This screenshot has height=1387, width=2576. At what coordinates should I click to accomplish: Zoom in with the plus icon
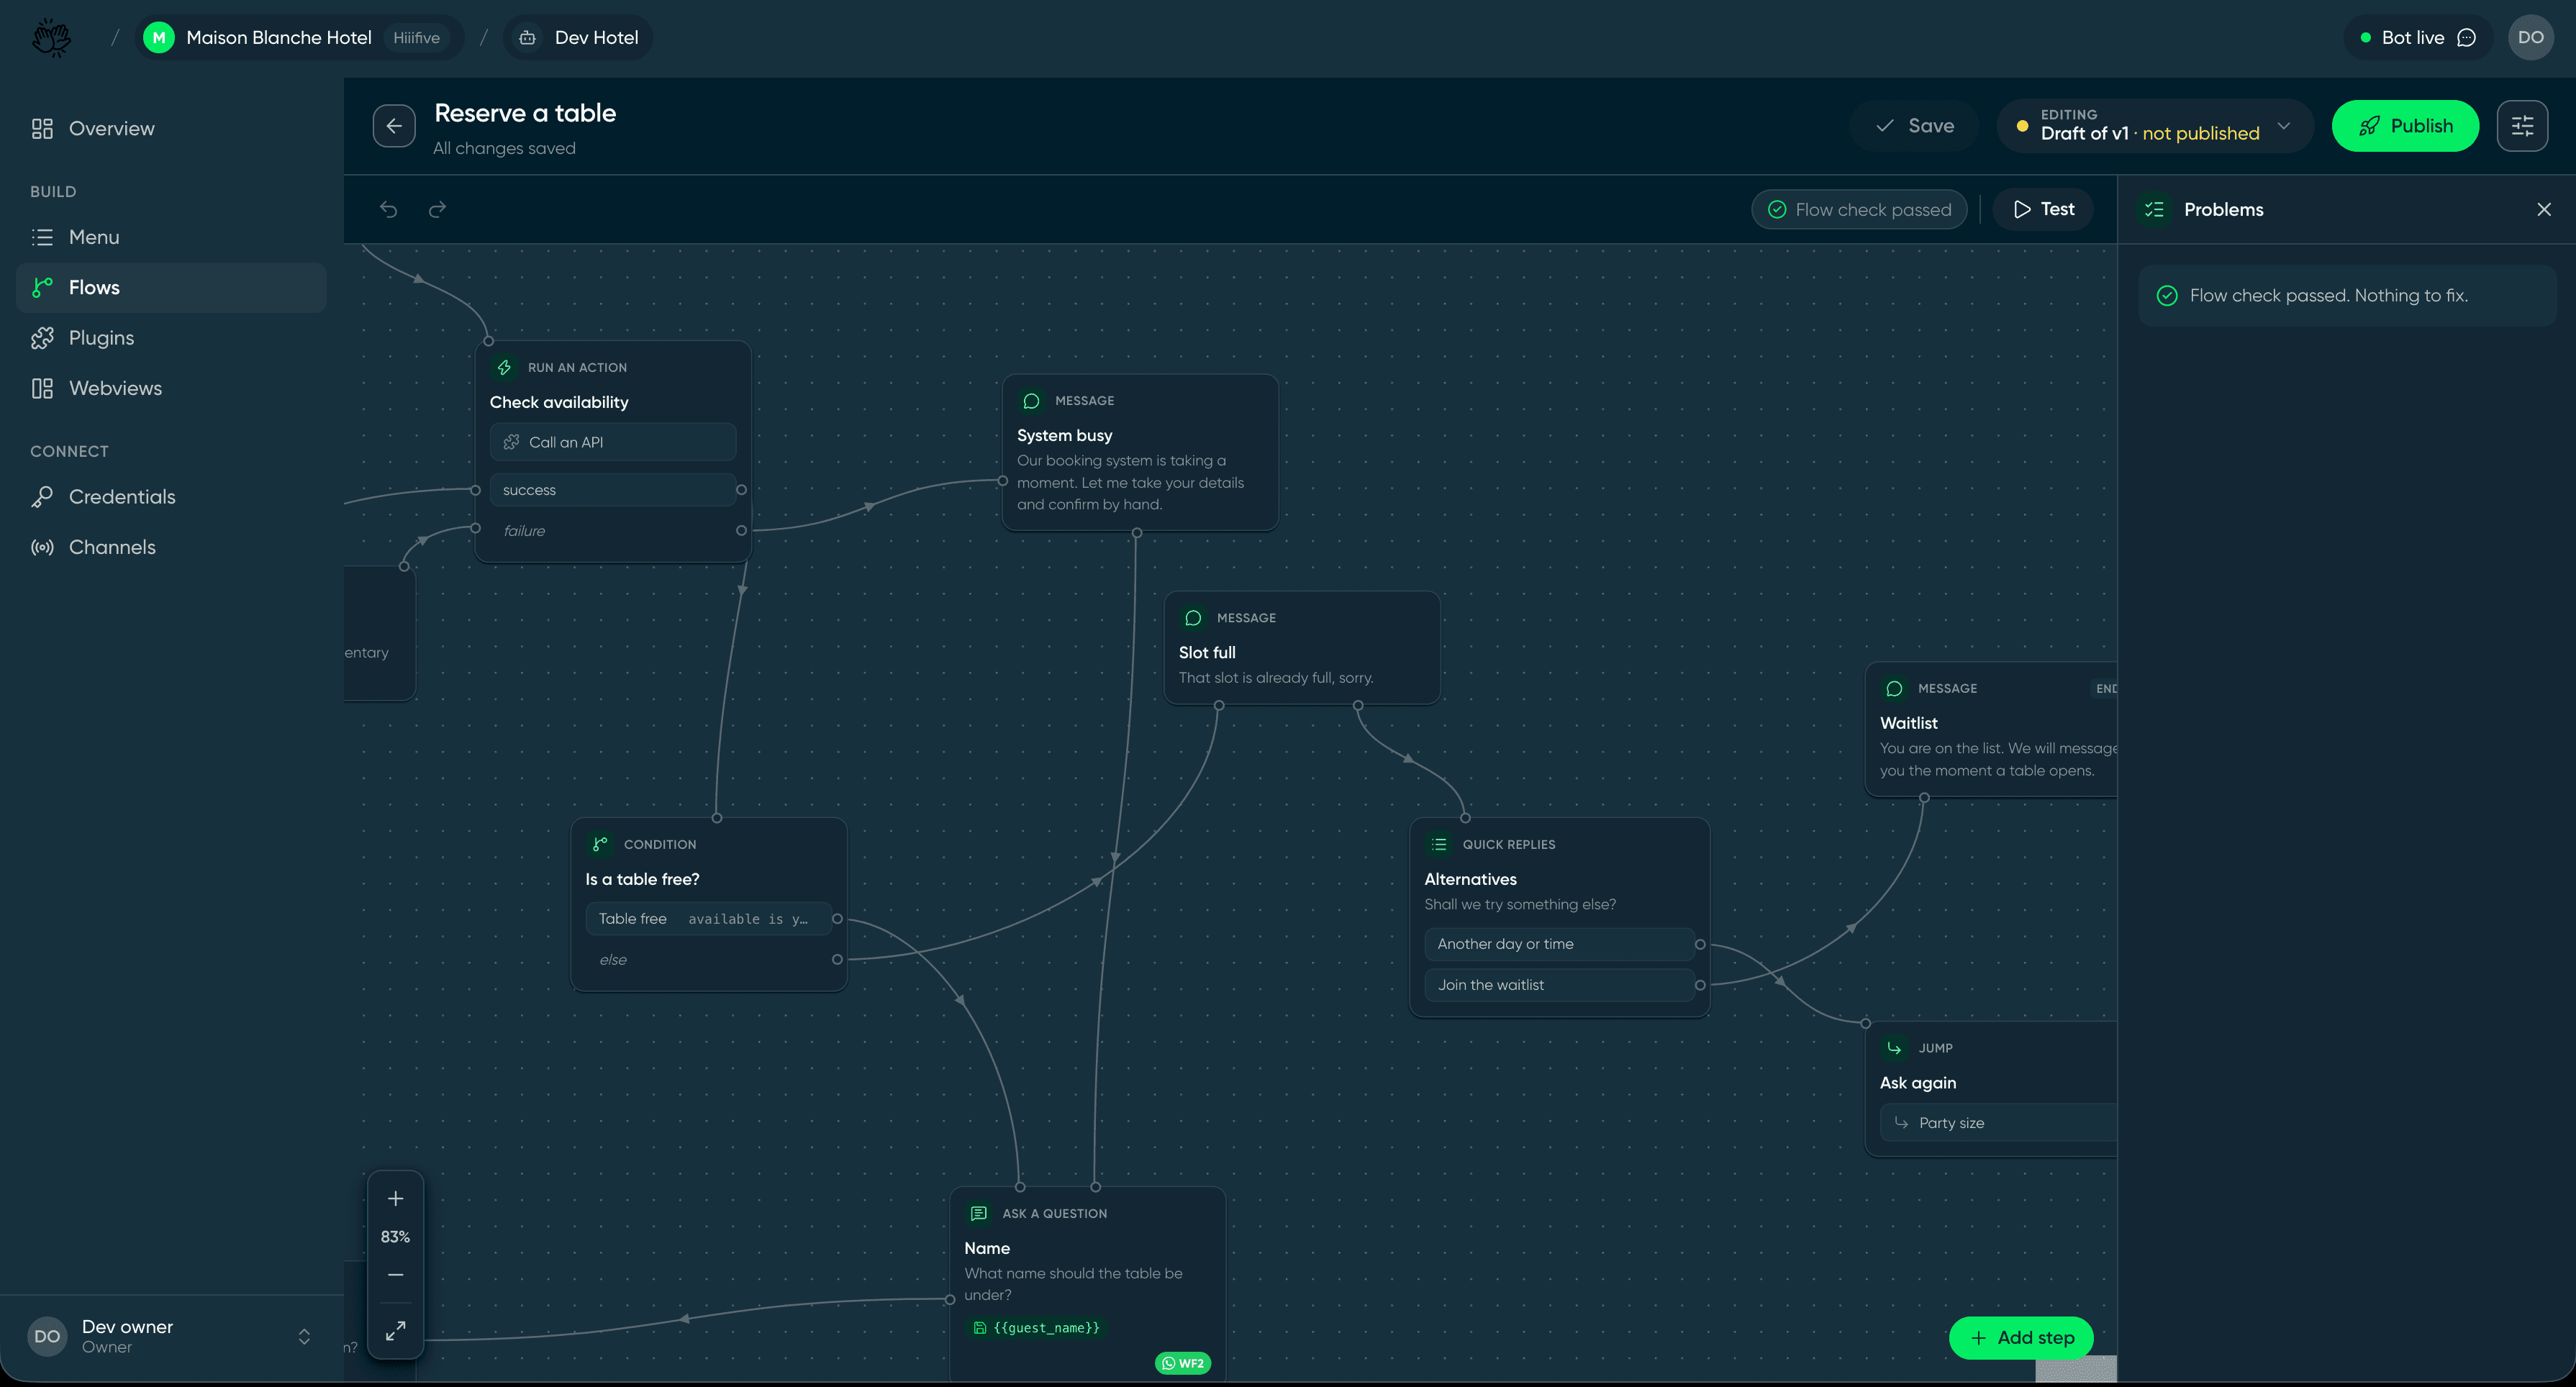pos(395,1198)
